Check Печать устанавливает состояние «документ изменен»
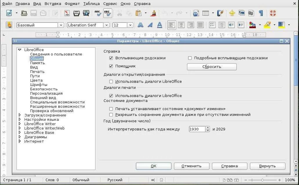 coord(111,109)
